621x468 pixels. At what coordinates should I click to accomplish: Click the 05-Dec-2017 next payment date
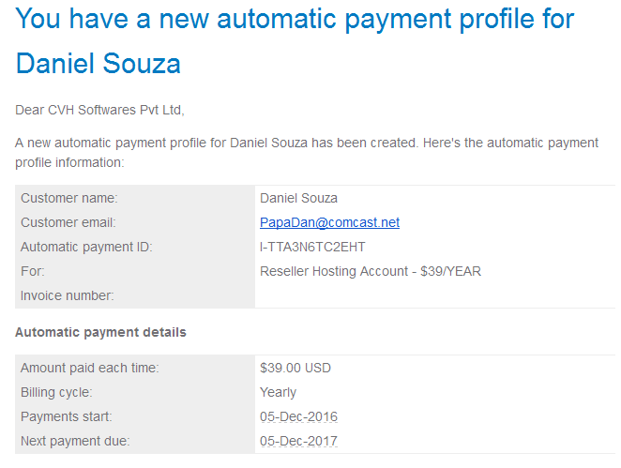pyautogui.click(x=298, y=441)
